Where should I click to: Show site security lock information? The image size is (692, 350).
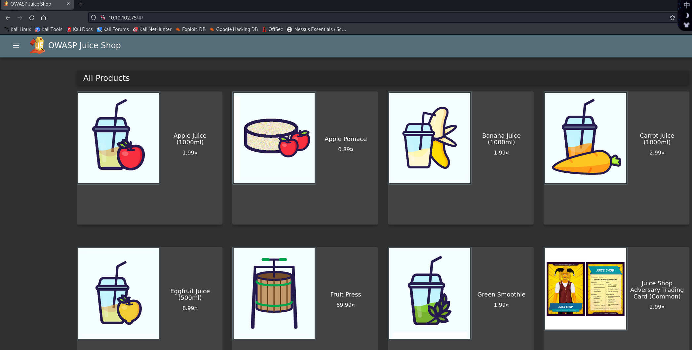pyautogui.click(x=103, y=18)
